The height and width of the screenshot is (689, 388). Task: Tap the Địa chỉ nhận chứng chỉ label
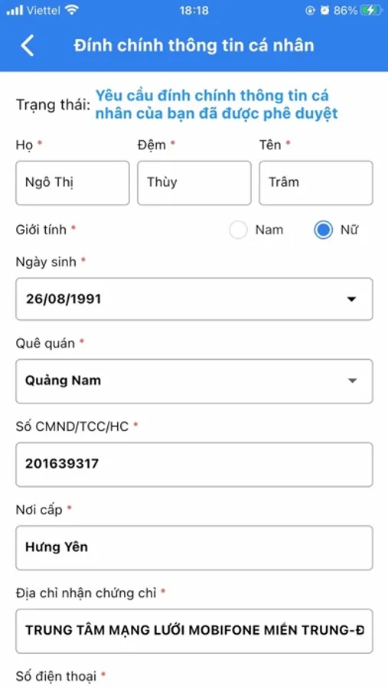(x=86, y=593)
